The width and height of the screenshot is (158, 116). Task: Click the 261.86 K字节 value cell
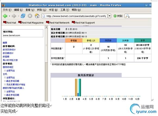click(143, 49)
